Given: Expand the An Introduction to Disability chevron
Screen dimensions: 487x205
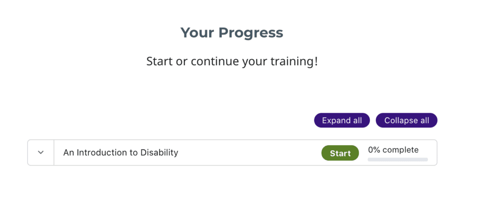Looking at the screenshot, I should 41,153.
